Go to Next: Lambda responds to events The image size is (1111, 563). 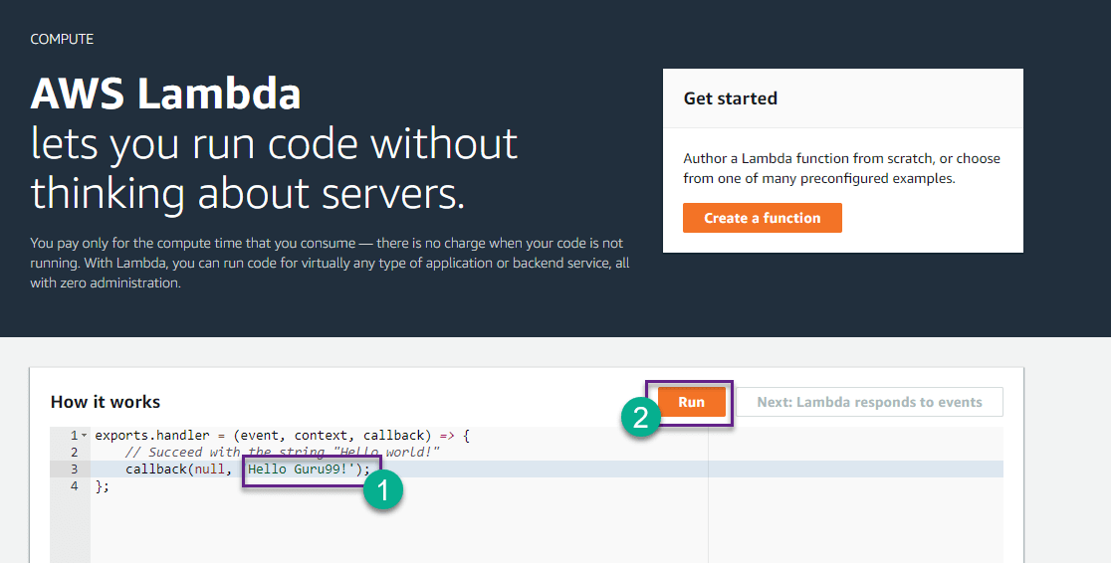point(869,402)
